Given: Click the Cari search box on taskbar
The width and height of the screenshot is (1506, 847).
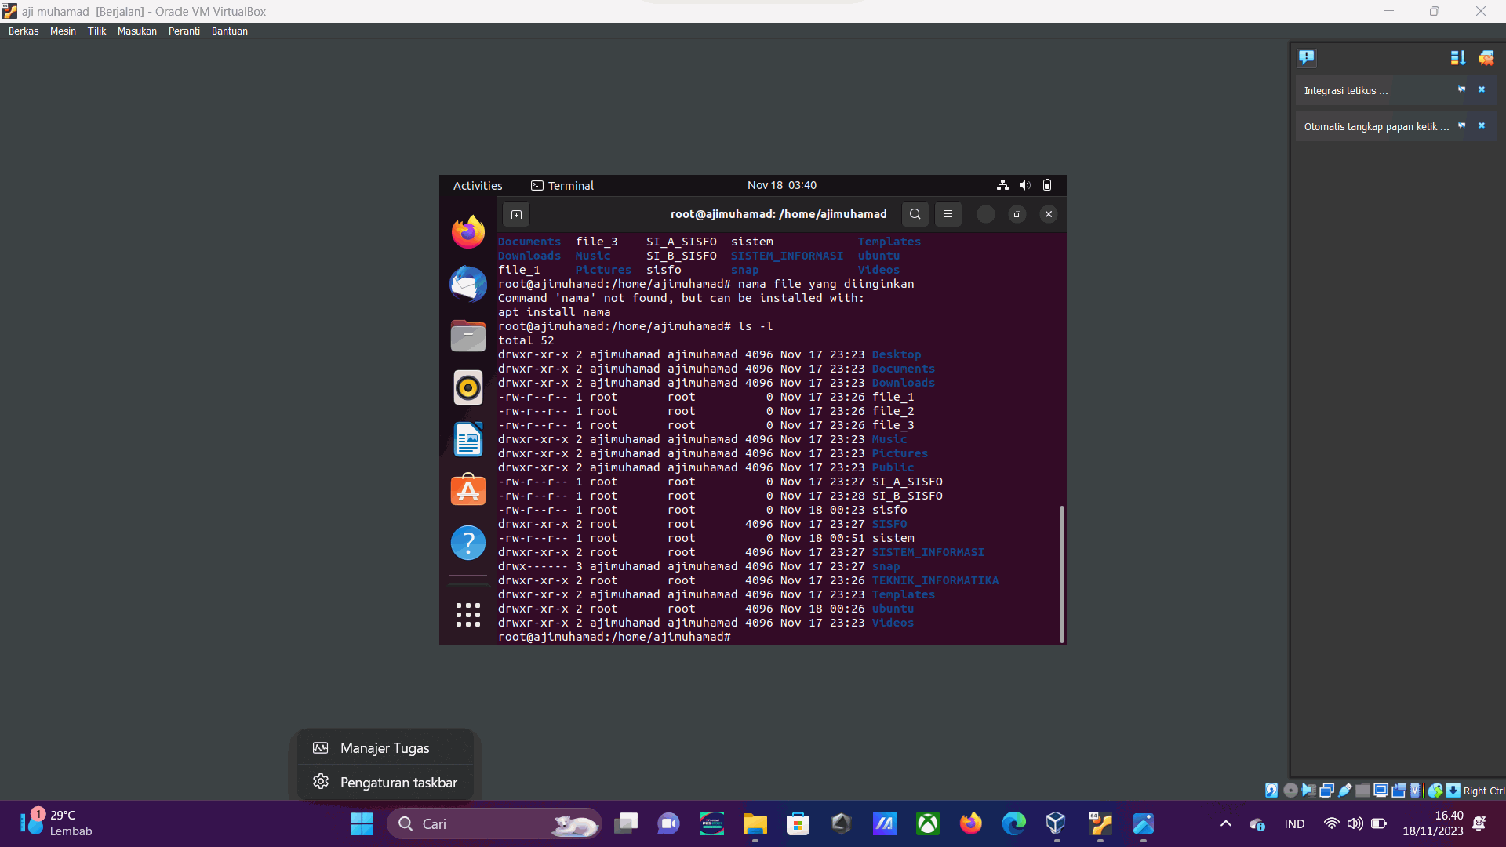Looking at the screenshot, I should point(494,823).
